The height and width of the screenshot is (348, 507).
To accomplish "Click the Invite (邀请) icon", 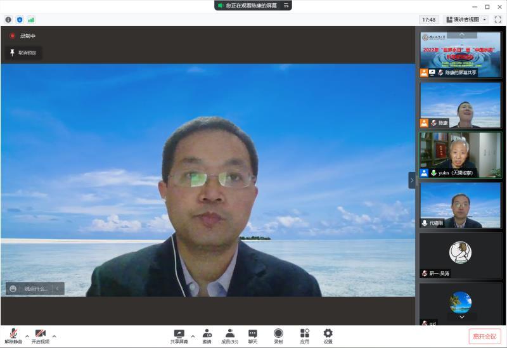I will (207, 335).
